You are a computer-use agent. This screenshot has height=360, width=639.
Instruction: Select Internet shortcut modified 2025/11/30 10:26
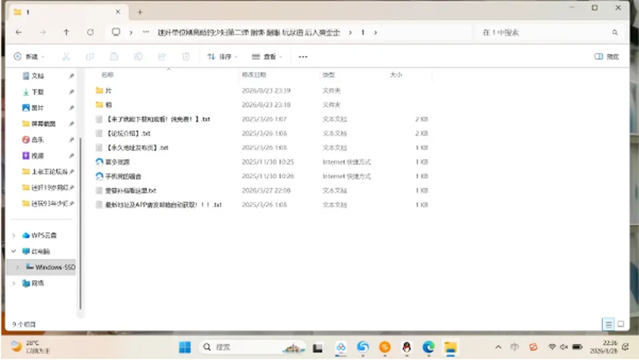pos(262,176)
